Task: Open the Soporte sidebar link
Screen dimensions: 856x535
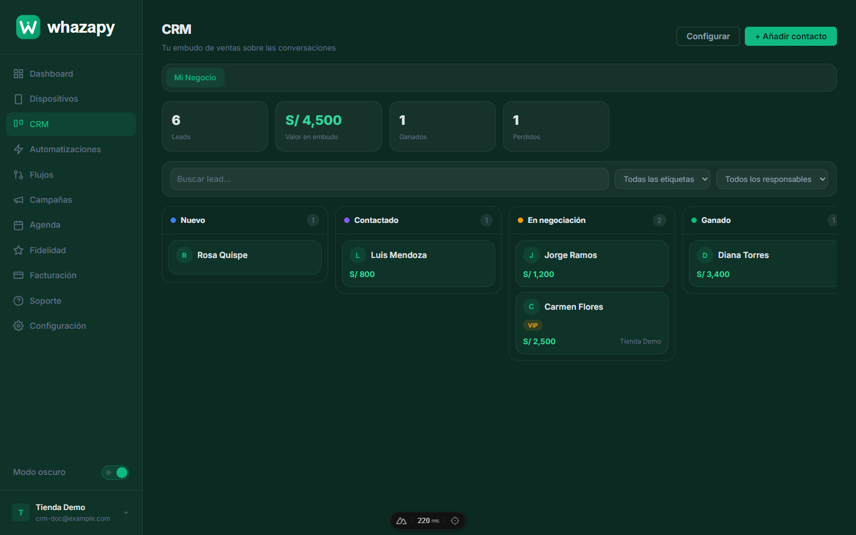Action: pyautogui.click(x=71, y=301)
